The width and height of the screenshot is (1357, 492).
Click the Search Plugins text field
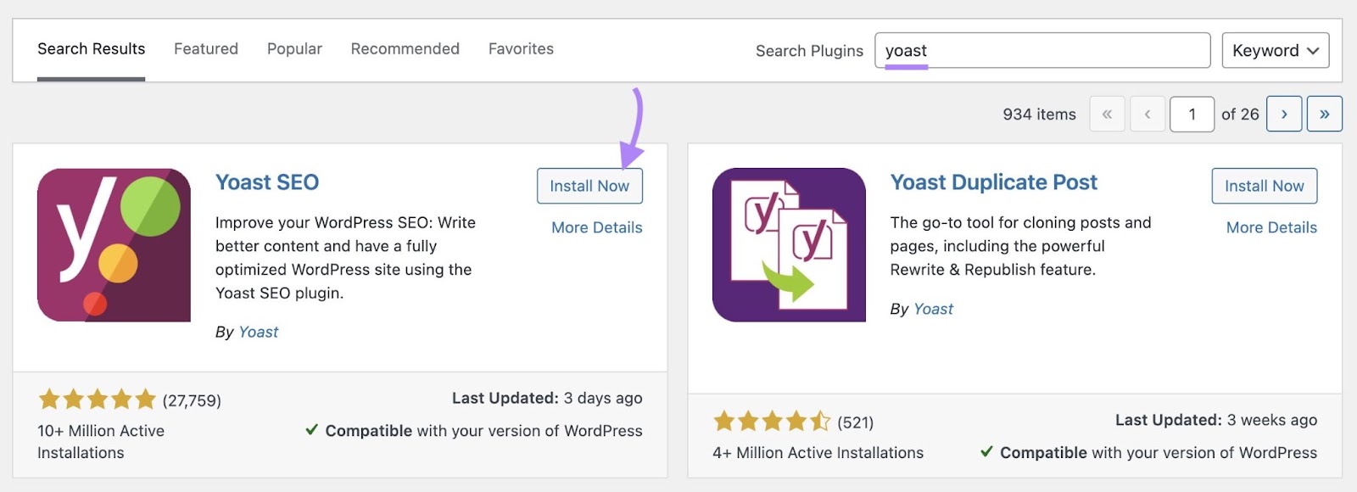pyautogui.click(x=1041, y=50)
